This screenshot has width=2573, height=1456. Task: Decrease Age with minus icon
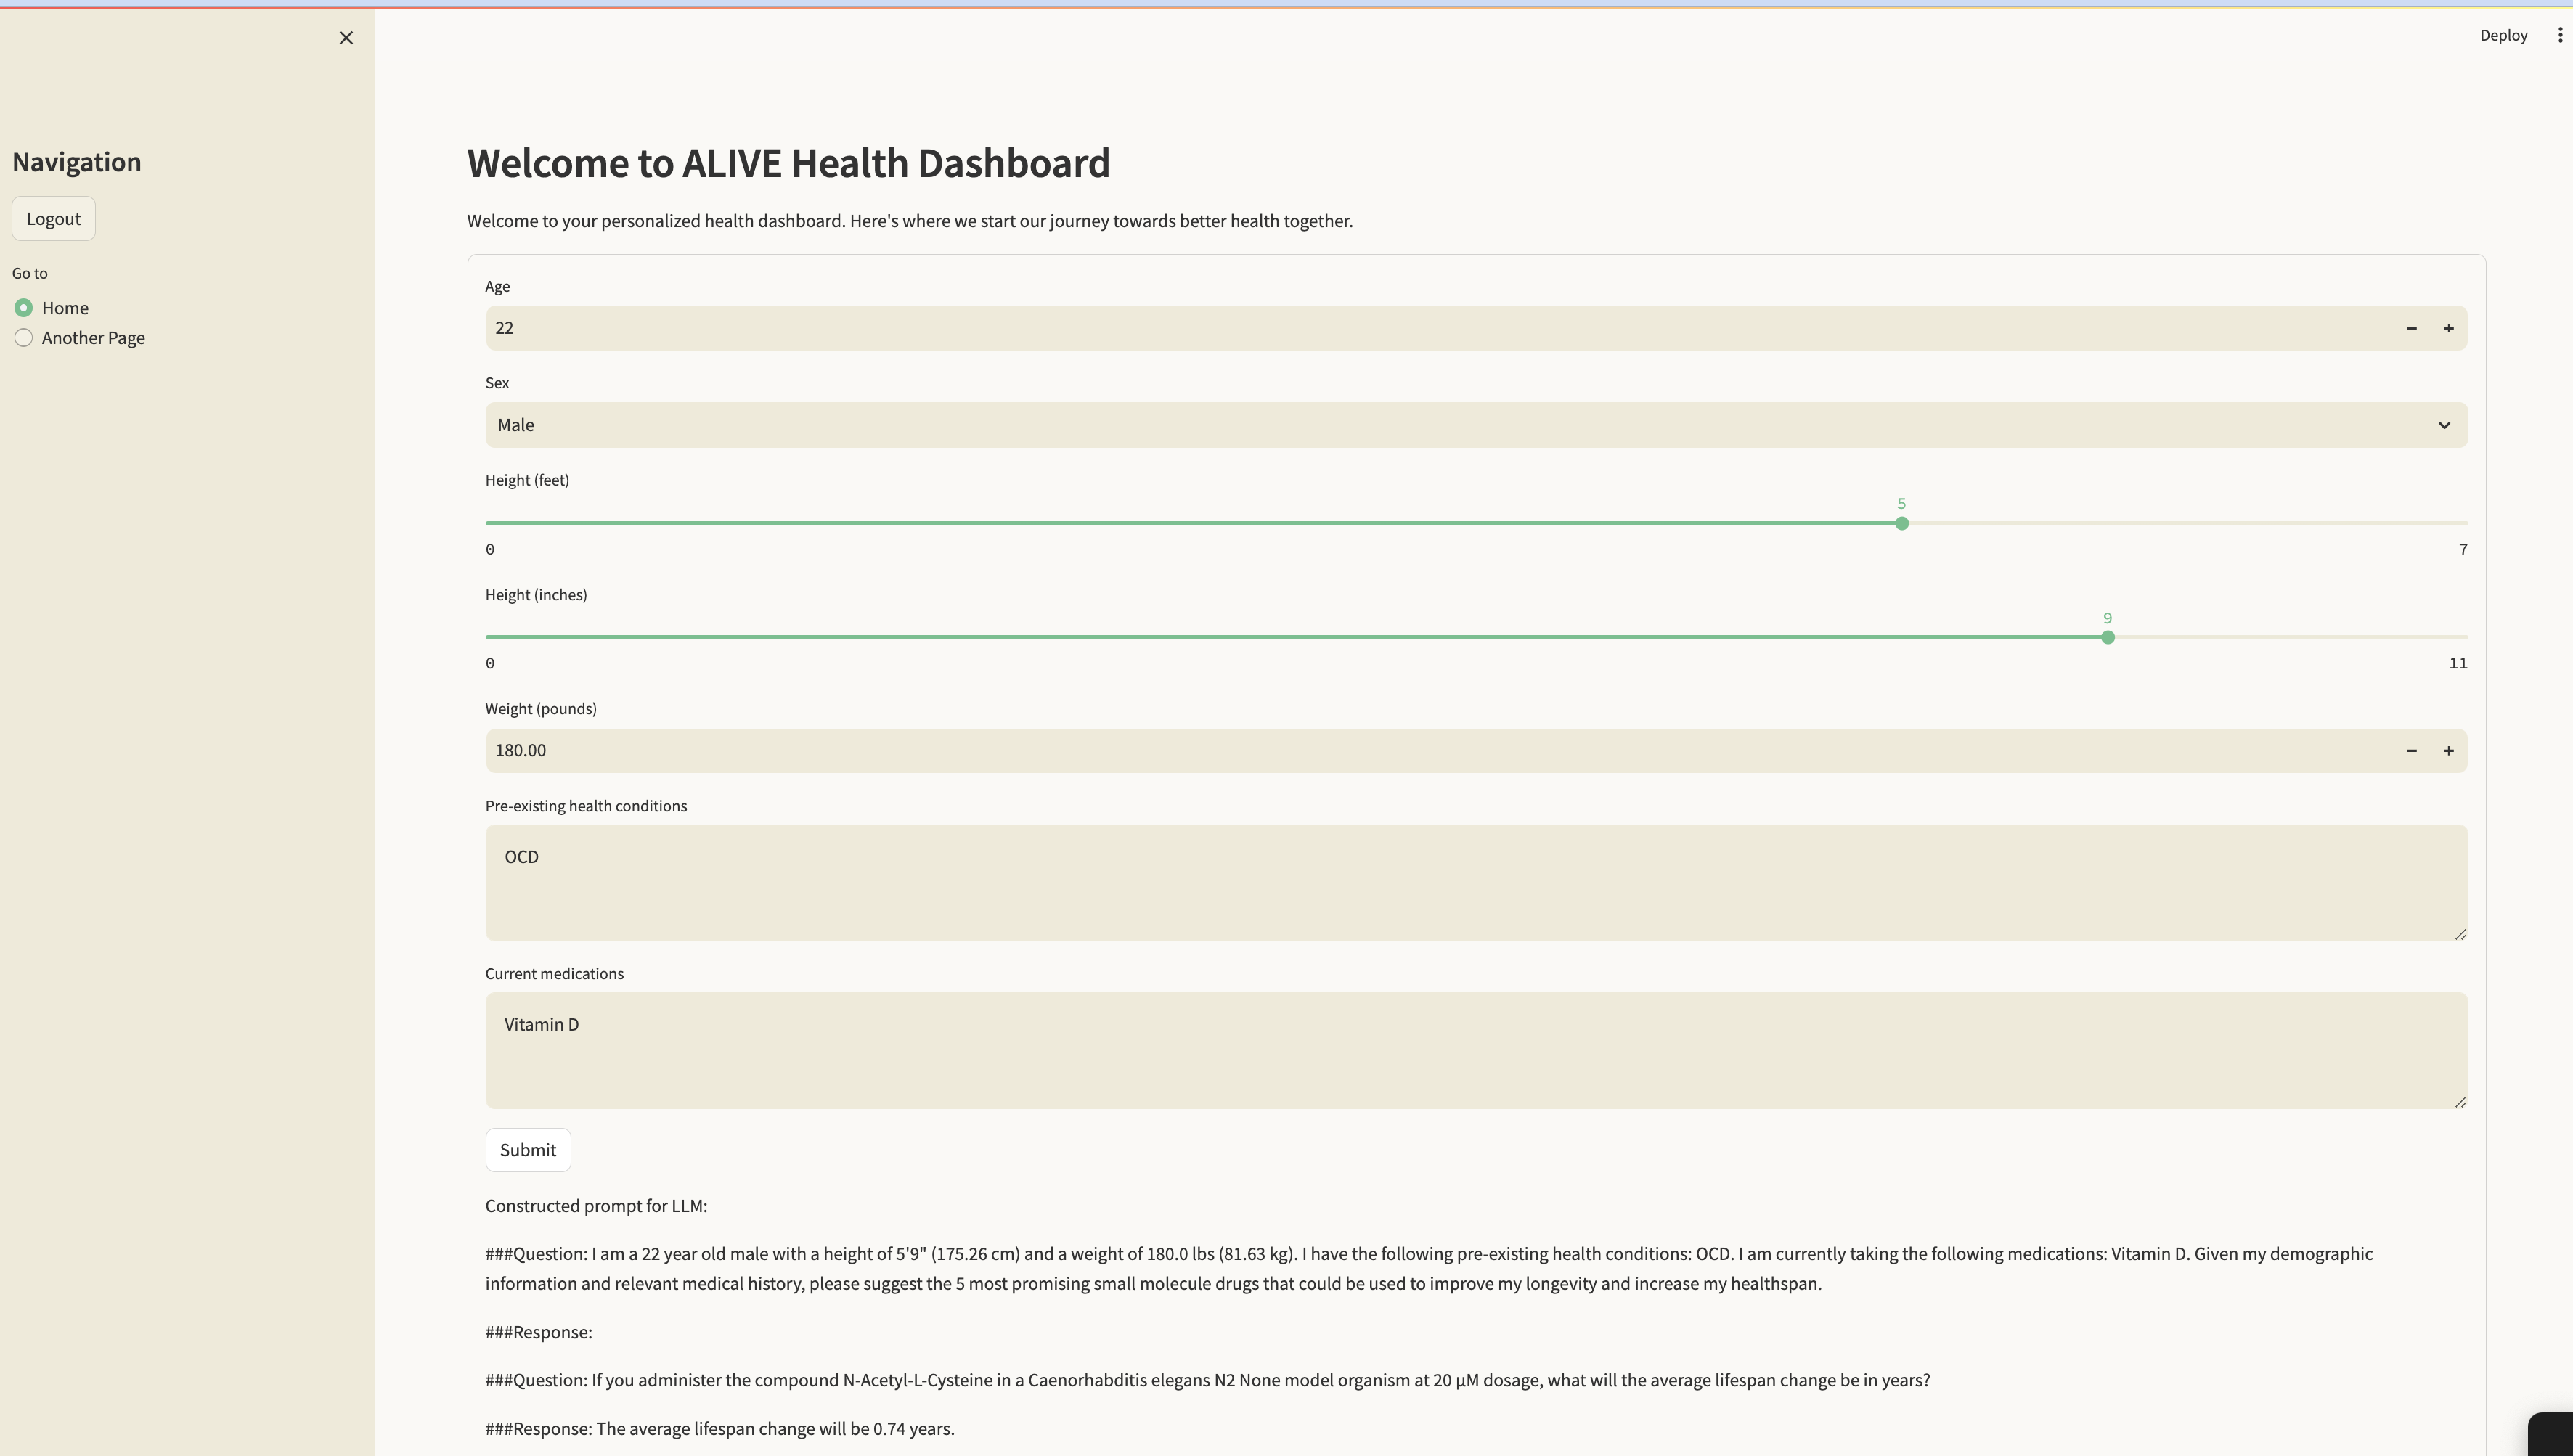pyautogui.click(x=2411, y=328)
